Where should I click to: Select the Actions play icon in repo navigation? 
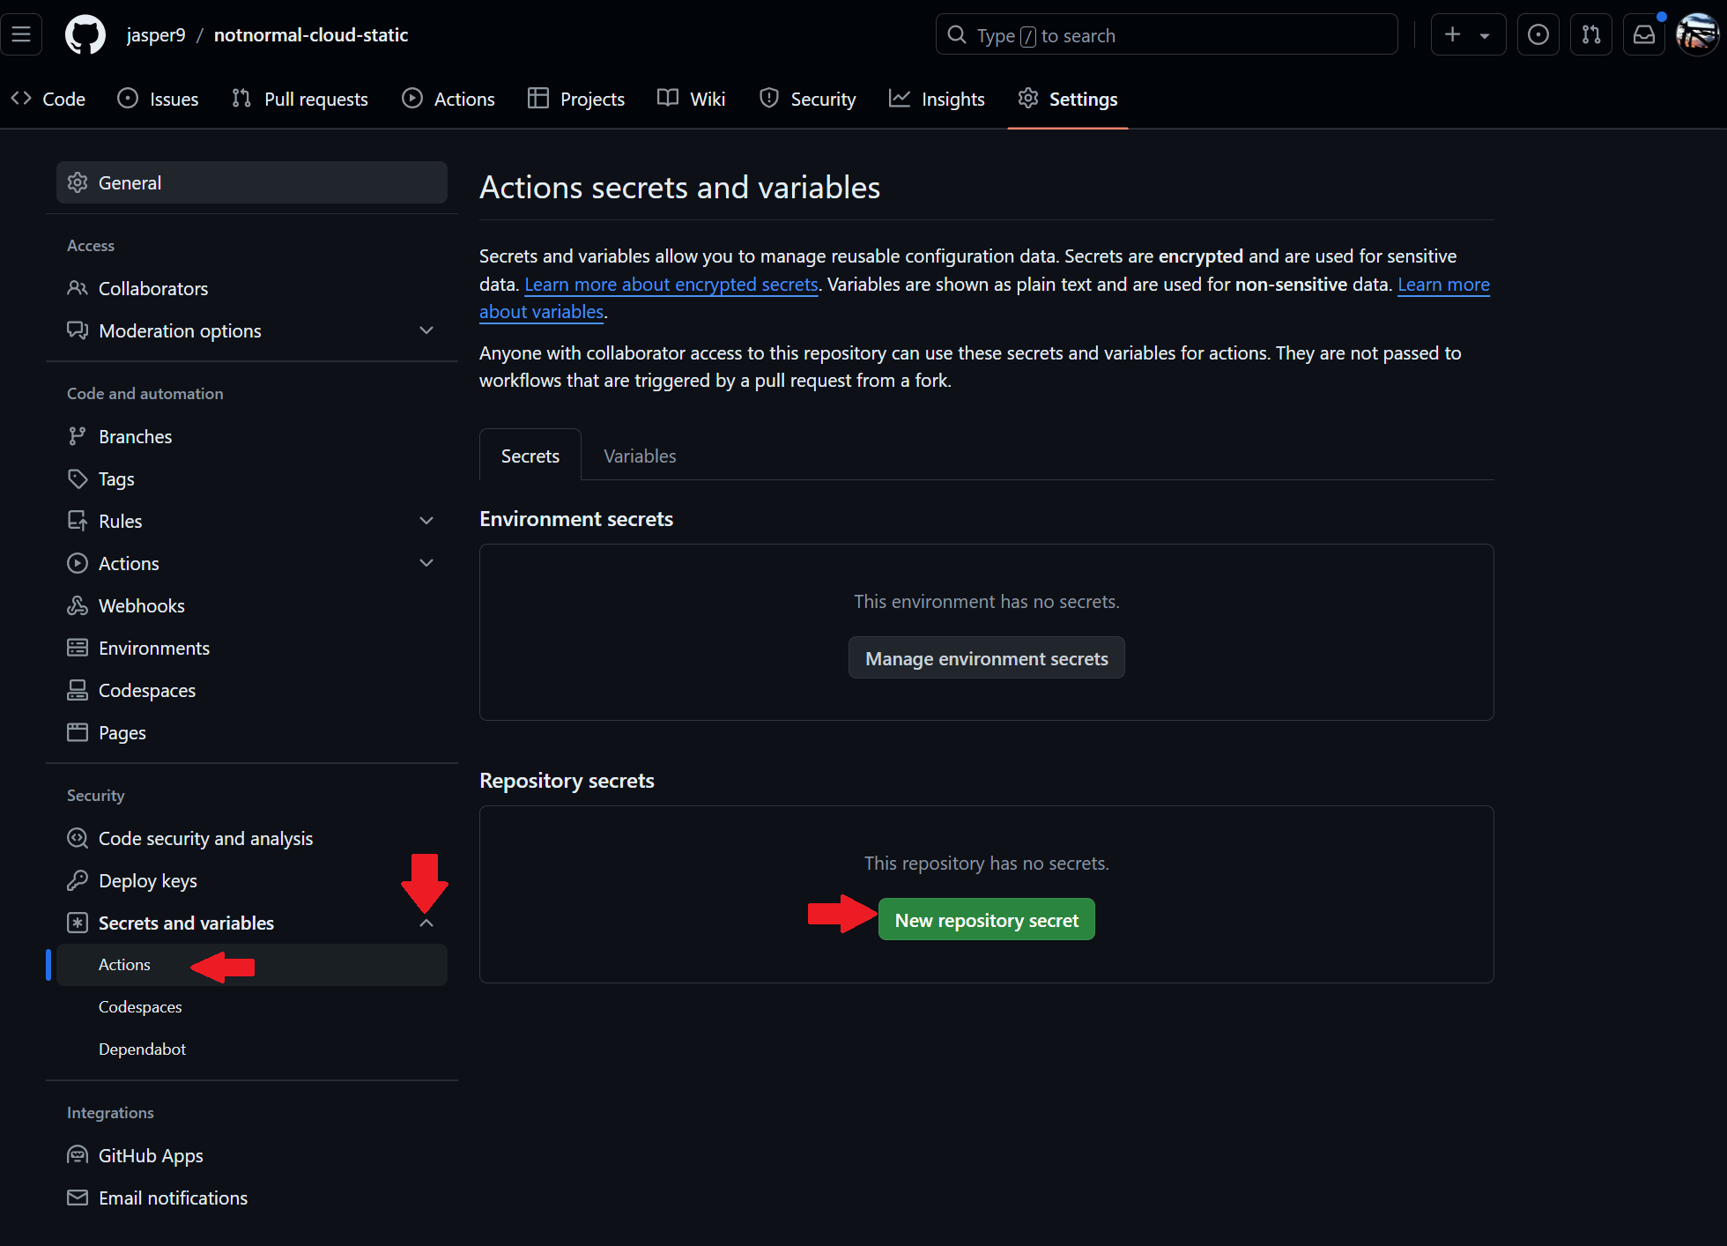tap(411, 99)
